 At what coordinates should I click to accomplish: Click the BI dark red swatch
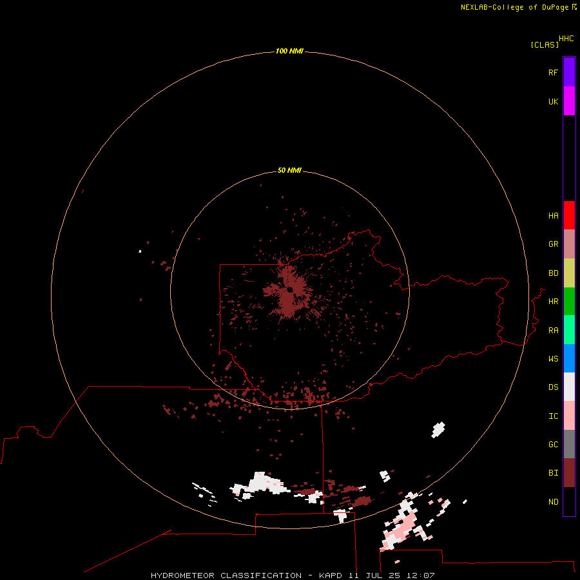(569, 473)
